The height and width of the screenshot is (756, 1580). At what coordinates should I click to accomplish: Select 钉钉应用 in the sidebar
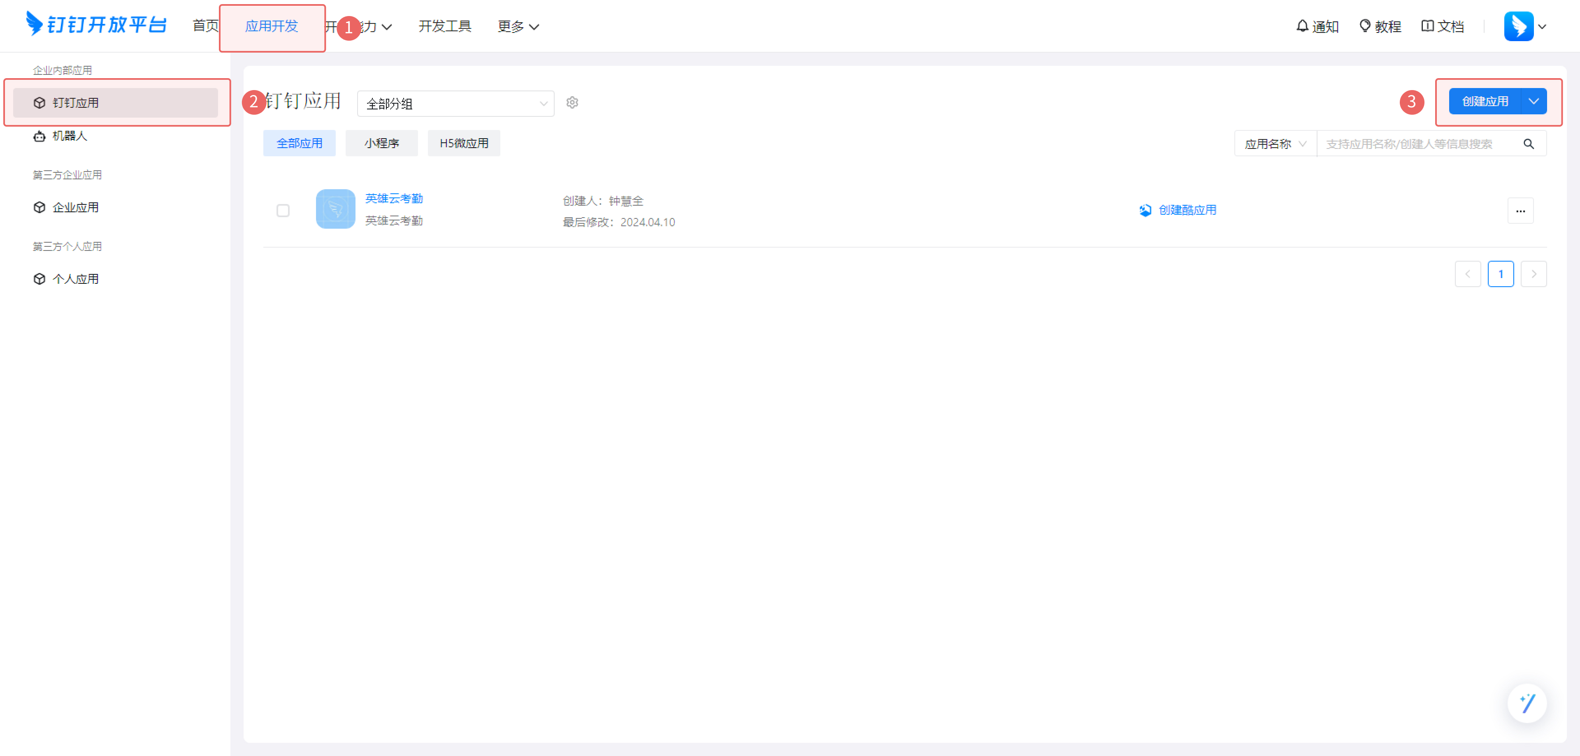tap(115, 102)
